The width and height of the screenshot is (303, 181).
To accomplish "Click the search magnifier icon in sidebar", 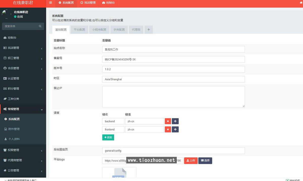I will pos(40,26).
